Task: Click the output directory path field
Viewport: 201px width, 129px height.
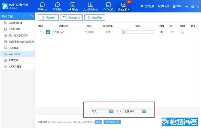Action: coord(72,122)
